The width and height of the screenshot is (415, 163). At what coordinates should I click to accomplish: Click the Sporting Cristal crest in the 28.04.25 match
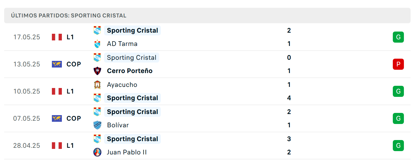[x=97, y=139]
